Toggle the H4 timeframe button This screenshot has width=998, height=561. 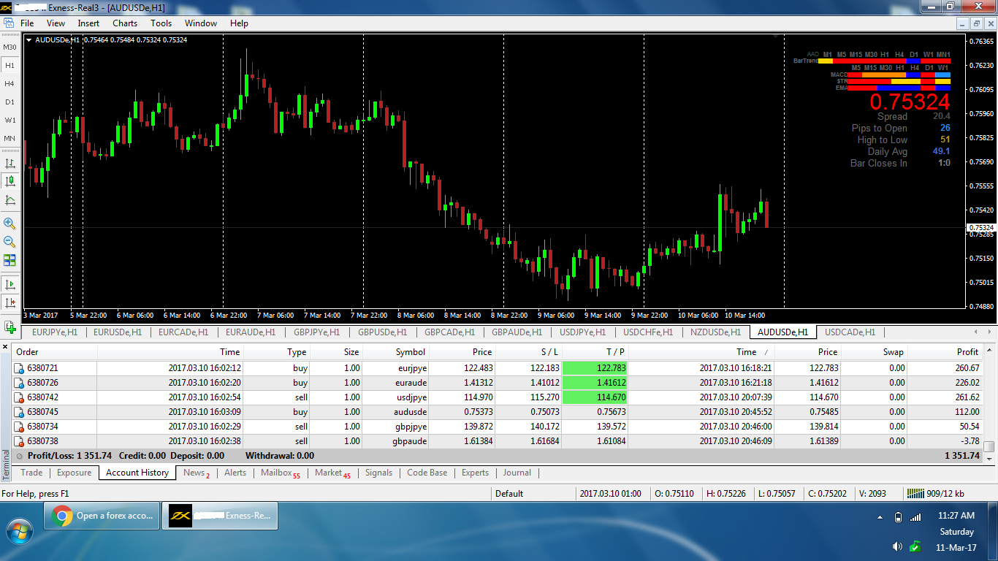(x=9, y=83)
